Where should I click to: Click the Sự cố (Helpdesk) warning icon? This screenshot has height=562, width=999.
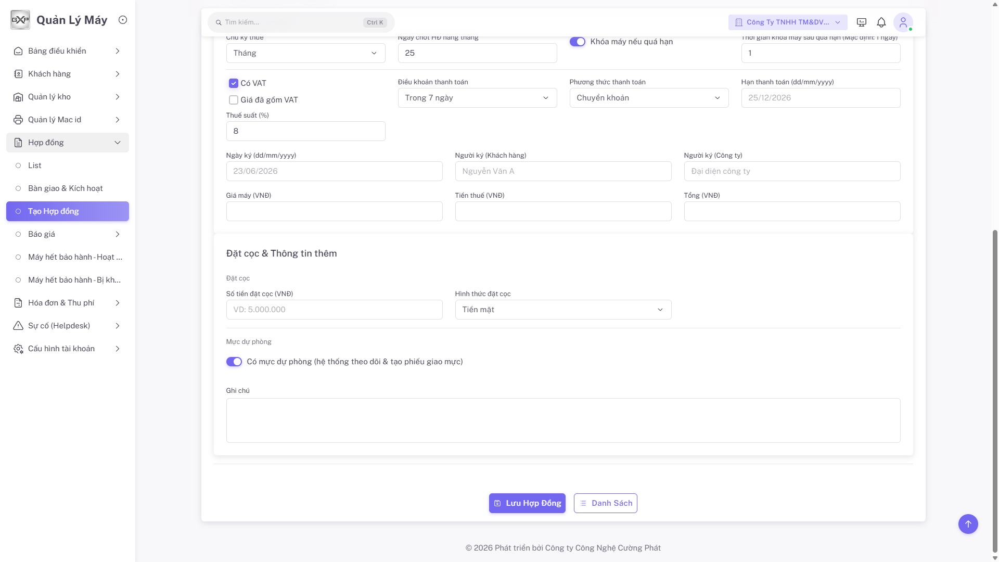(x=18, y=326)
